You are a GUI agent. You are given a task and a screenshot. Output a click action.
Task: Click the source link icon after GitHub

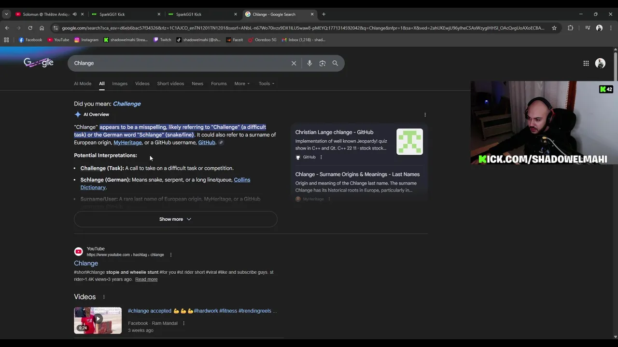(x=221, y=143)
